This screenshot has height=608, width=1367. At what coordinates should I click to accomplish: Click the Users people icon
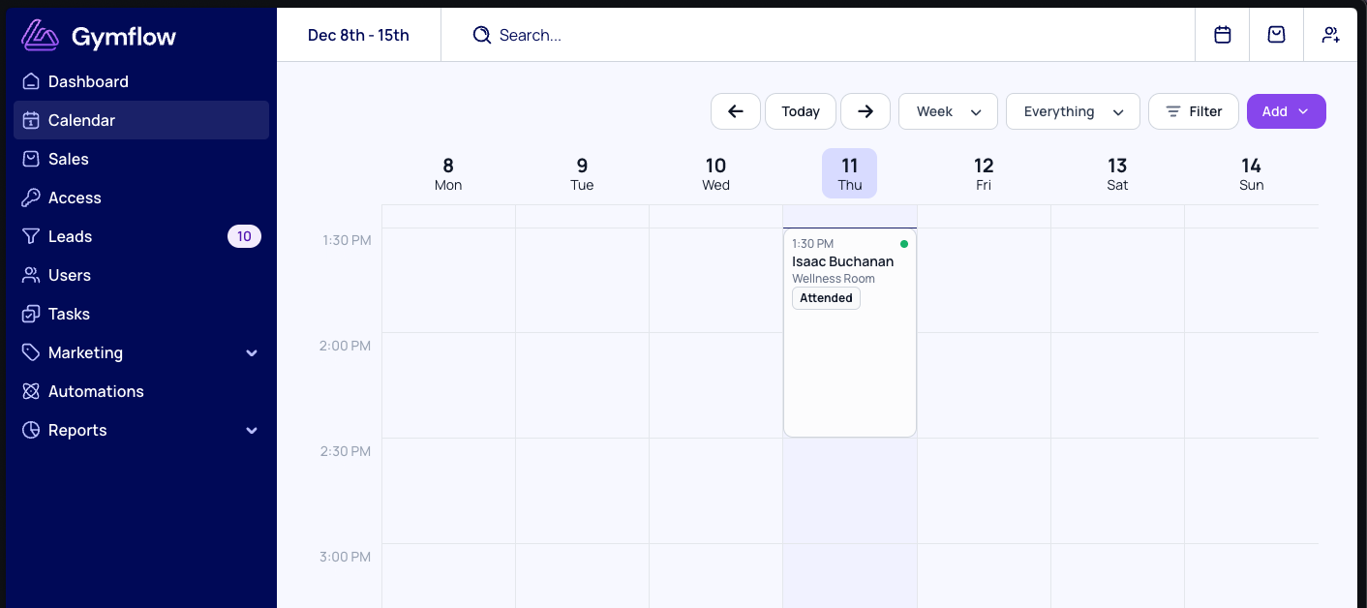coord(31,275)
